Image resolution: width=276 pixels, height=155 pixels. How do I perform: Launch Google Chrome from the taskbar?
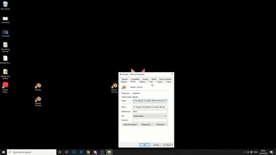[x=88, y=152]
